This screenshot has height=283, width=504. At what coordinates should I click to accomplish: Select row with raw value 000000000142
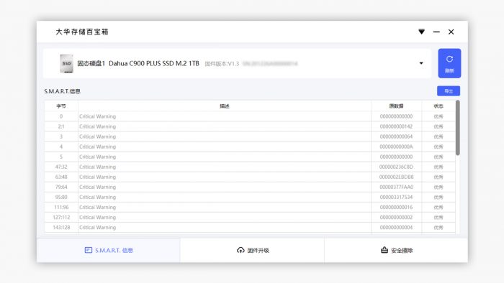click(x=250, y=126)
